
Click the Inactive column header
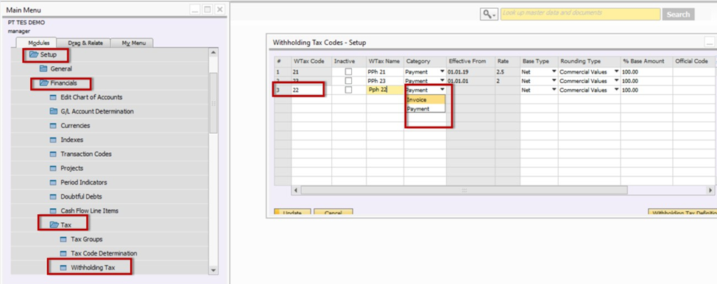click(348, 61)
